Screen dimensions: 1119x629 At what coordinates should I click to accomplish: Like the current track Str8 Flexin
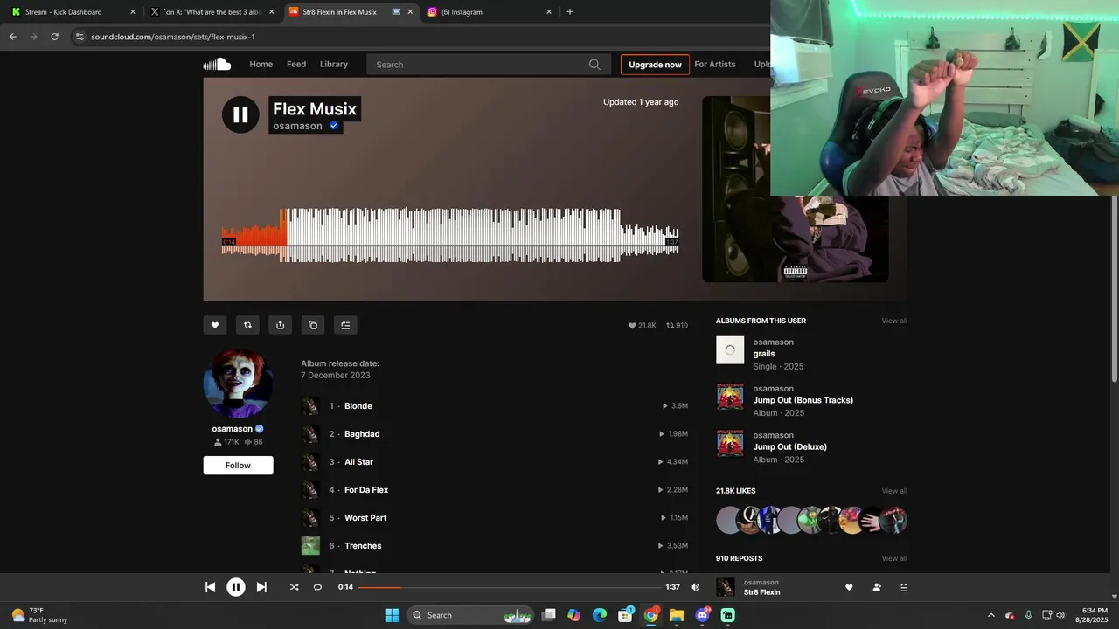(x=849, y=587)
